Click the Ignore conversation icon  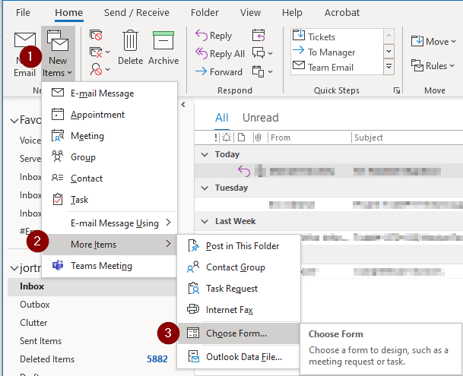coord(96,35)
